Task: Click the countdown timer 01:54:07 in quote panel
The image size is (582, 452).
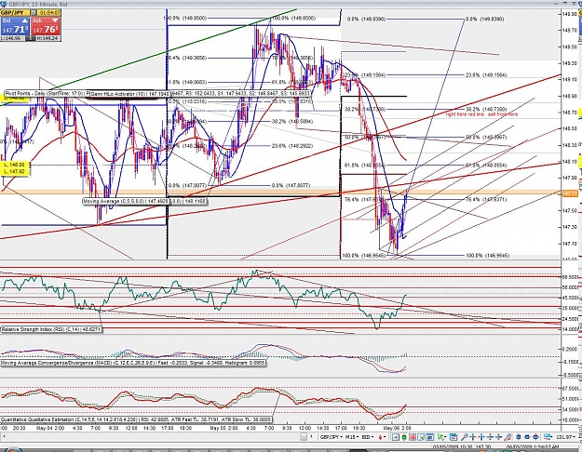Action: tap(49, 13)
